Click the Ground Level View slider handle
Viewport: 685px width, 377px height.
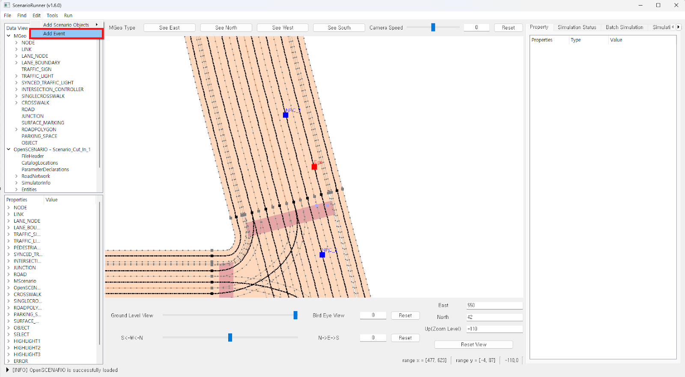click(295, 315)
